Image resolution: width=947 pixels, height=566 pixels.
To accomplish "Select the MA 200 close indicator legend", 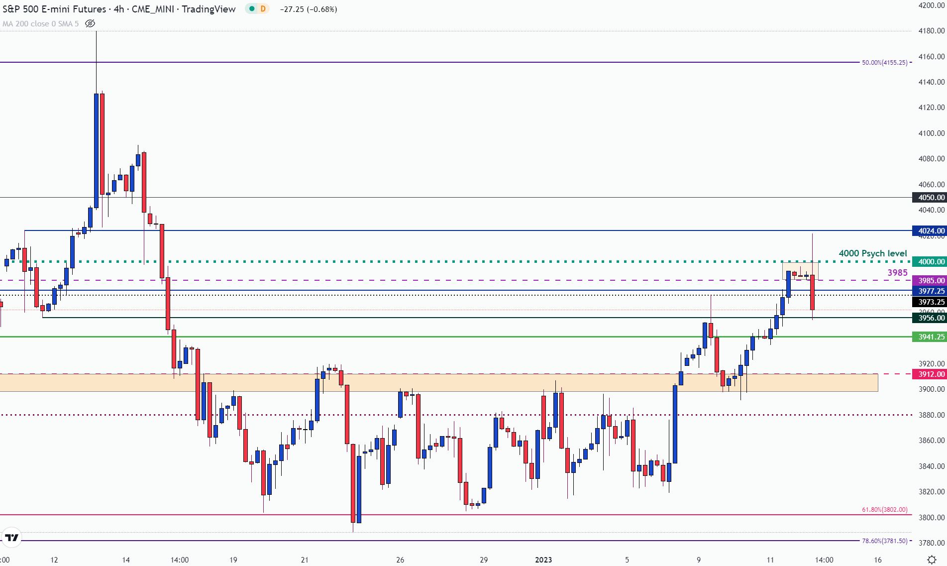I will tap(41, 23).
